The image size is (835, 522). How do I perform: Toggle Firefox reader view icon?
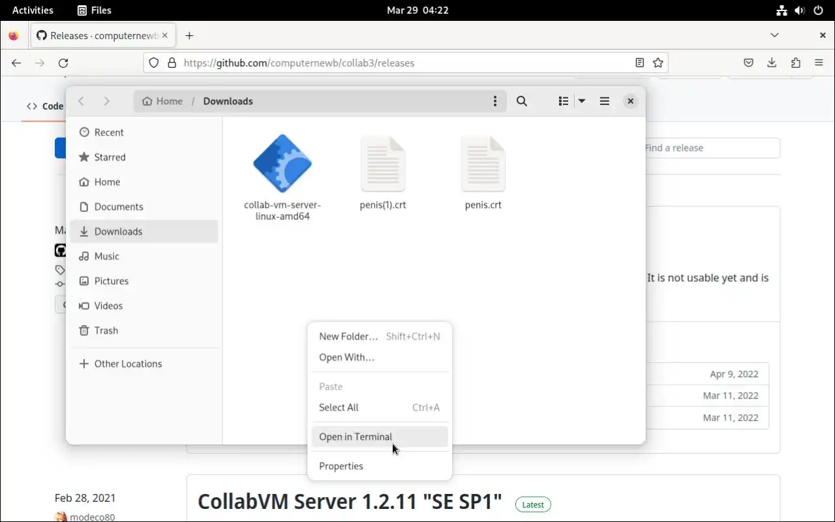[640, 63]
